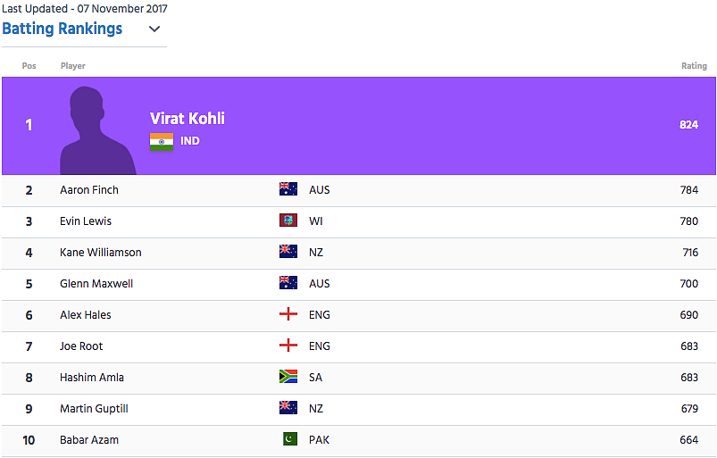Click the England flag in Joe Root's row
This screenshot has height=458, width=717.
[288, 346]
